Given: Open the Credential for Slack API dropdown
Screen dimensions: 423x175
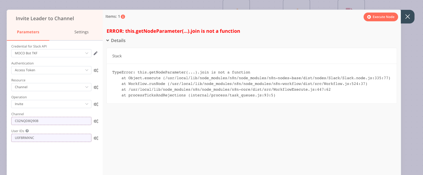Looking at the screenshot, I should [x=51, y=53].
